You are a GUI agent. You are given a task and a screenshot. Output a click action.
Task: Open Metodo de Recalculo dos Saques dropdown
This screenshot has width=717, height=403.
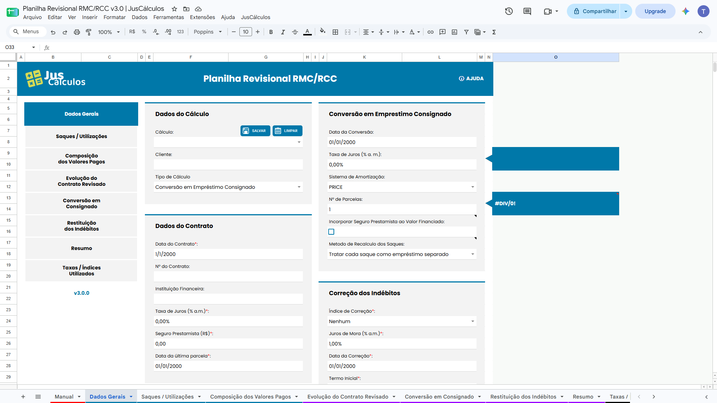point(473,254)
